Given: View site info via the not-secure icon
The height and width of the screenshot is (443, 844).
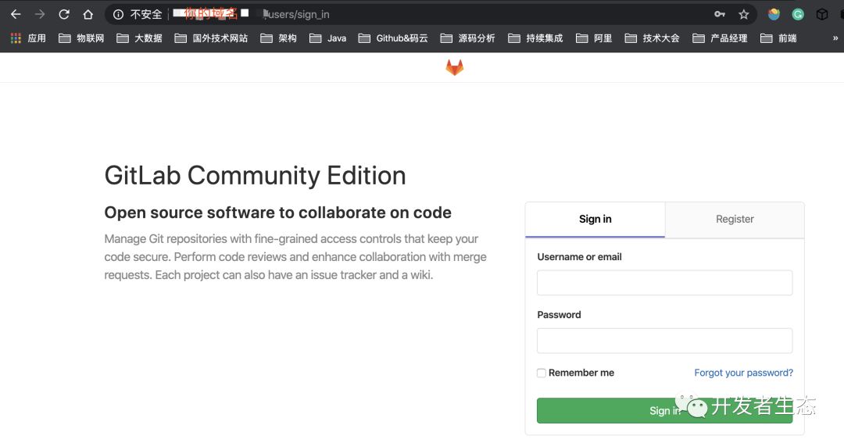Looking at the screenshot, I should (118, 15).
